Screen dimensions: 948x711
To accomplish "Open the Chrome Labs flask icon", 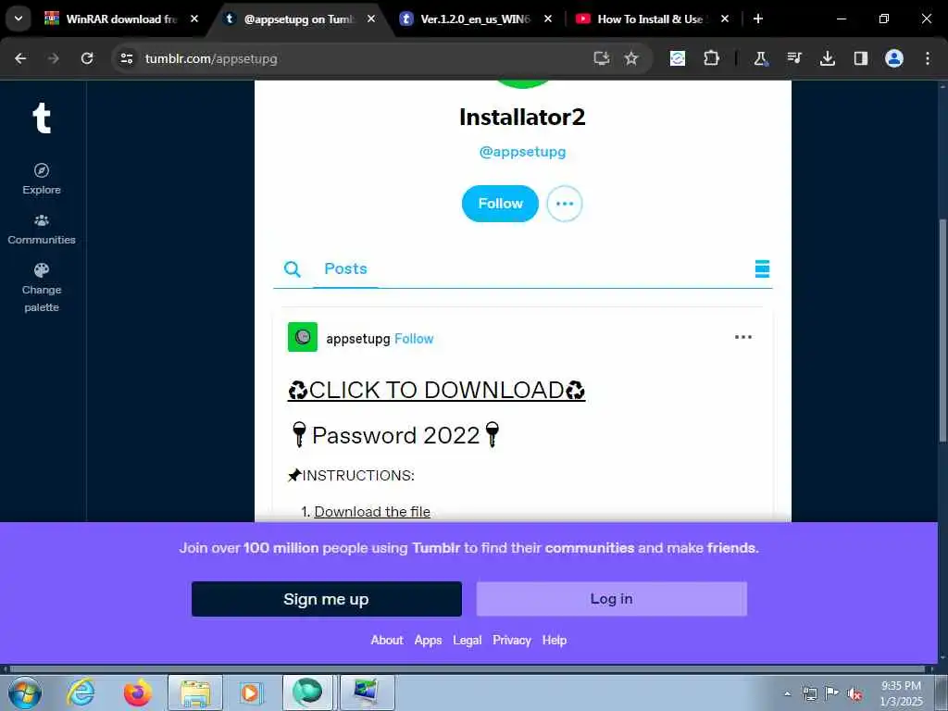I will [761, 58].
